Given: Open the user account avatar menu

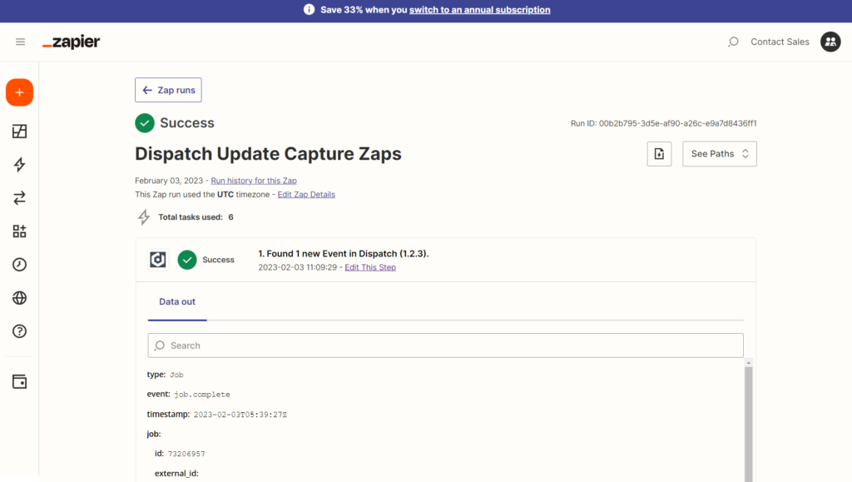Looking at the screenshot, I should tap(830, 42).
